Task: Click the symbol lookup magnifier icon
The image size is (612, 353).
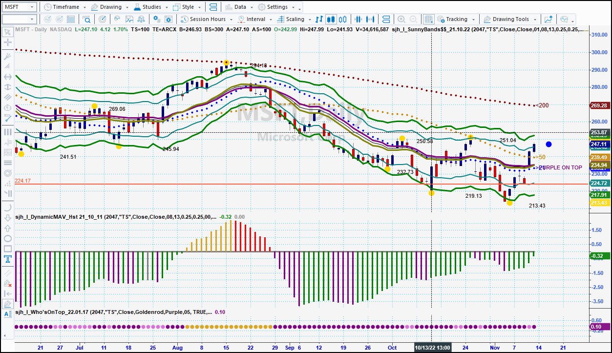Action: coord(87,20)
